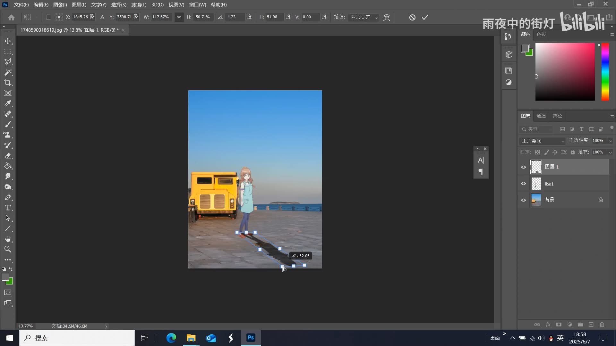616x346 pixels.
Task: Select the Horizontal Type tool
Action: [8, 208]
